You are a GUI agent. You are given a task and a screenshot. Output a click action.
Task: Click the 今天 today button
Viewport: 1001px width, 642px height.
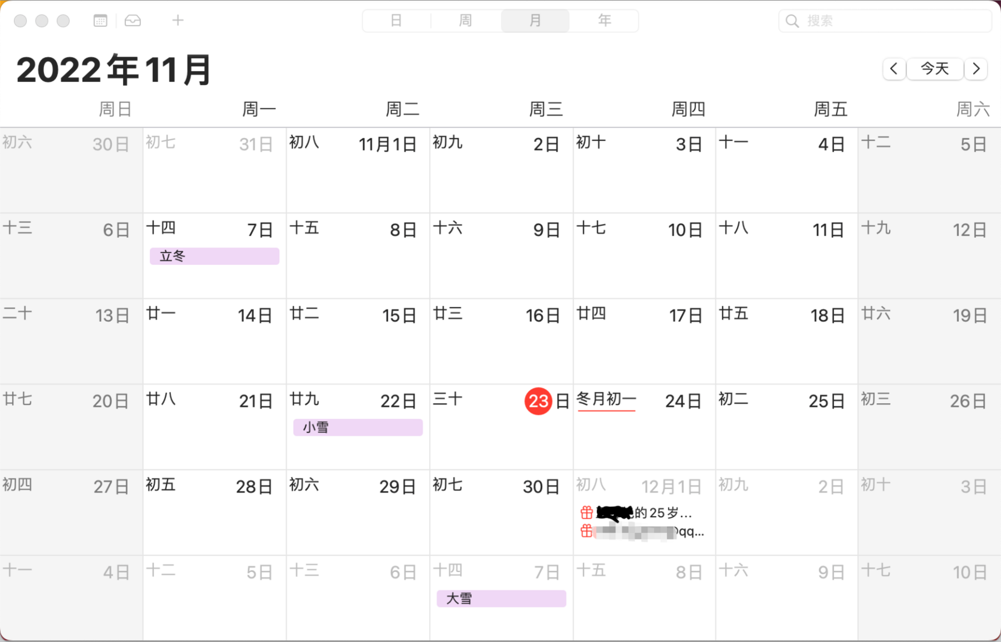point(935,69)
